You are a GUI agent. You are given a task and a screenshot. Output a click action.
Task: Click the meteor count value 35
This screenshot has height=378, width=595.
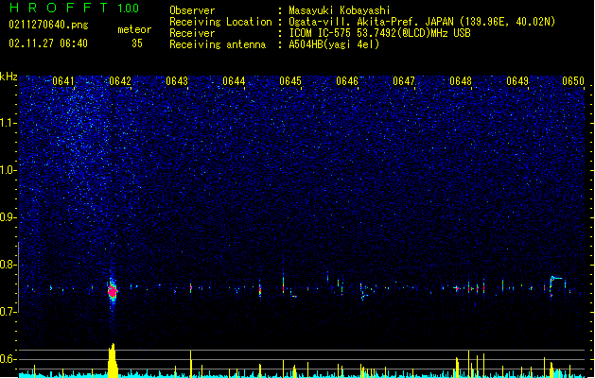tap(137, 43)
